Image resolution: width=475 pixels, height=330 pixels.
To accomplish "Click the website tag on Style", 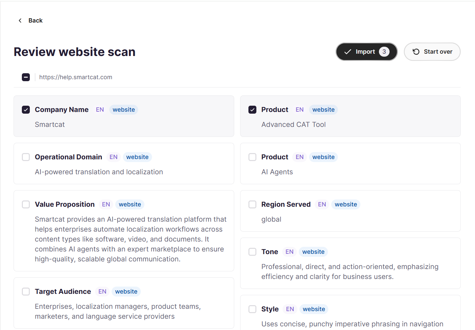I will pyautogui.click(x=314, y=309).
